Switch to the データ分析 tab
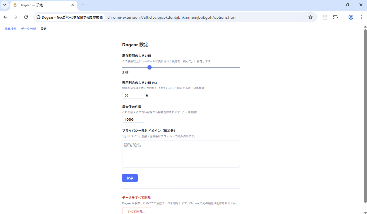This screenshot has width=367, height=214. coord(29,29)
